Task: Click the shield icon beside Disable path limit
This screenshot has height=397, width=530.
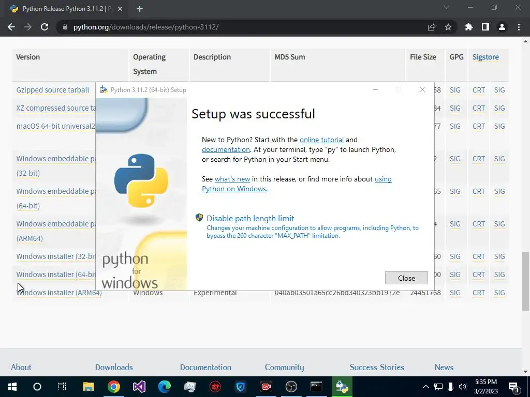Action: tap(199, 218)
